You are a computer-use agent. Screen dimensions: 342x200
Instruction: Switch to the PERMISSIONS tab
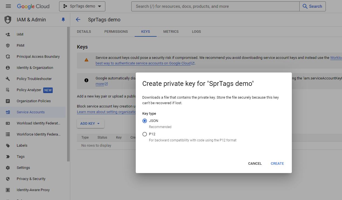point(116,31)
